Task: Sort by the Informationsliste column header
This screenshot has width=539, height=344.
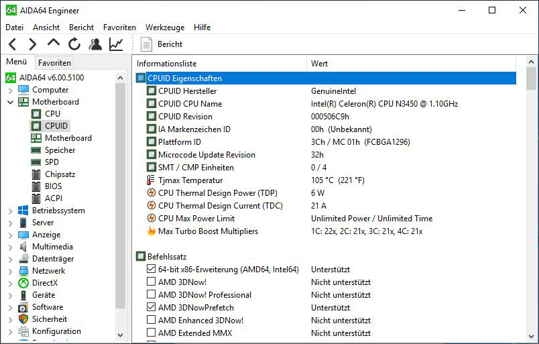Action: pyautogui.click(x=219, y=64)
